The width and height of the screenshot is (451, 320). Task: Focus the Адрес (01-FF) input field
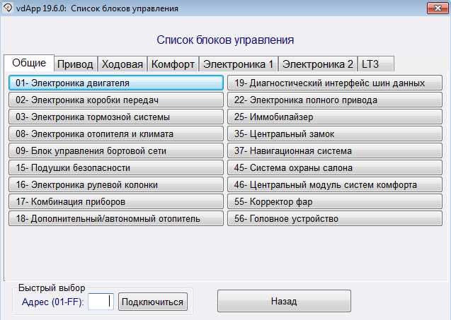(101, 302)
